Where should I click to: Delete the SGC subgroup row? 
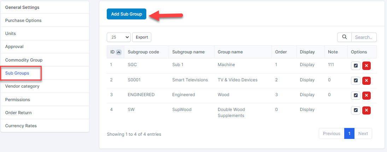(367, 66)
